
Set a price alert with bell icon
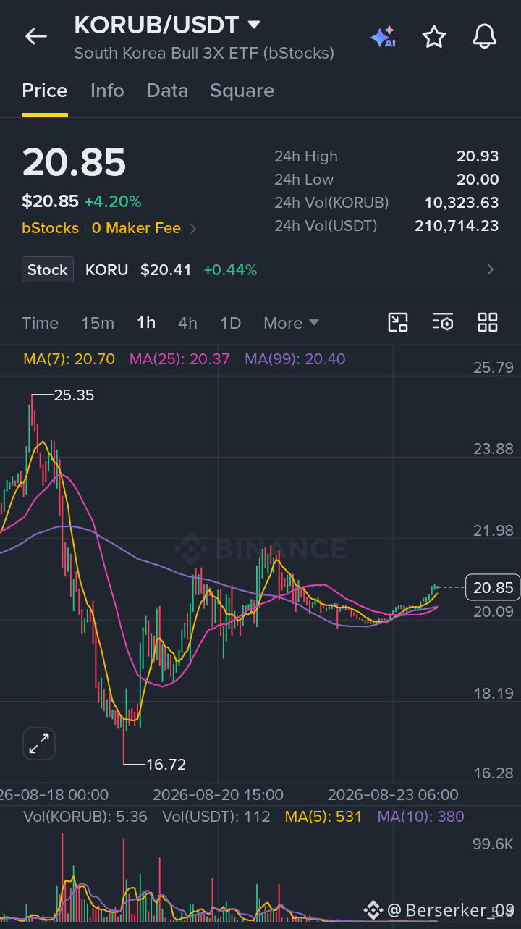click(x=485, y=36)
